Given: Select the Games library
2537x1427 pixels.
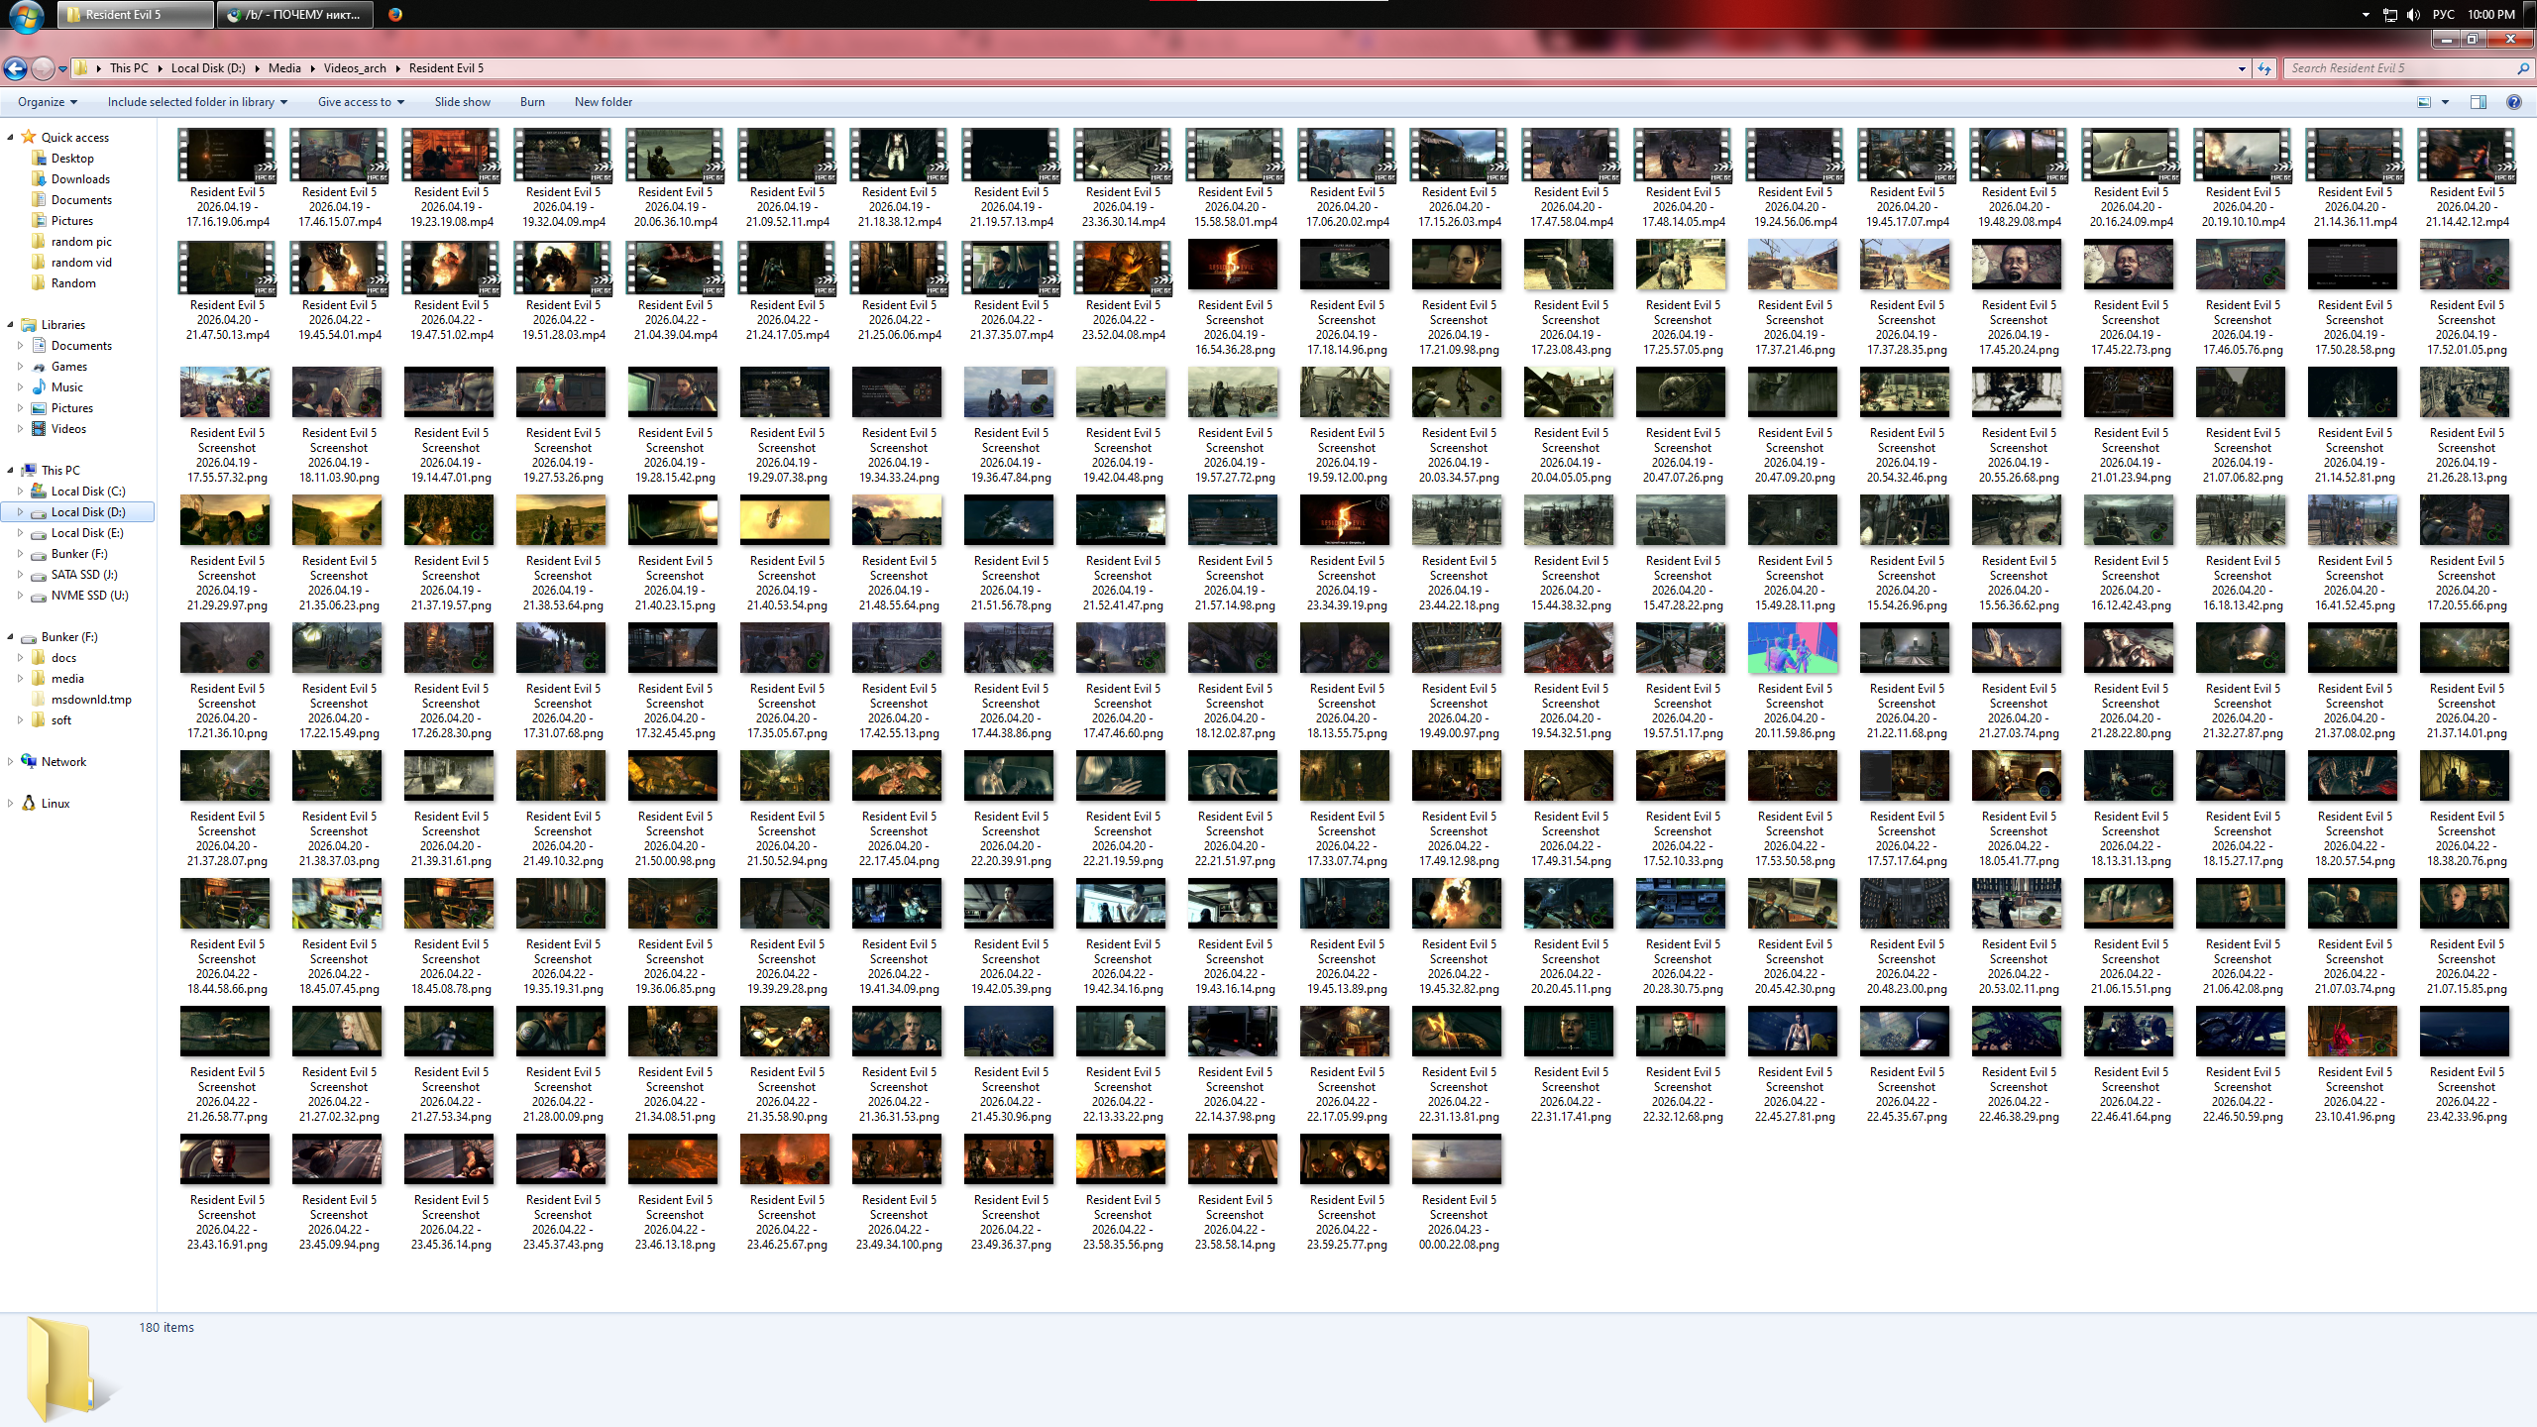Looking at the screenshot, I should tap(59, 367).
